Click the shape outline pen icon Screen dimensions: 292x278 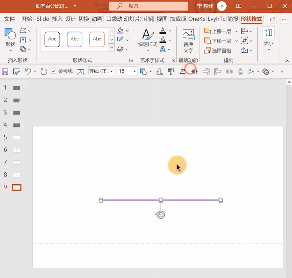tap(120, 40)
